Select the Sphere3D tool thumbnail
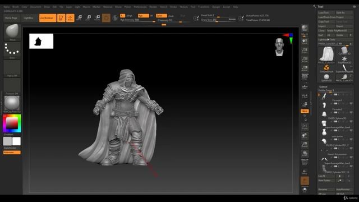Viewport: 359px width, 202px height. click(x=326, y=77)
